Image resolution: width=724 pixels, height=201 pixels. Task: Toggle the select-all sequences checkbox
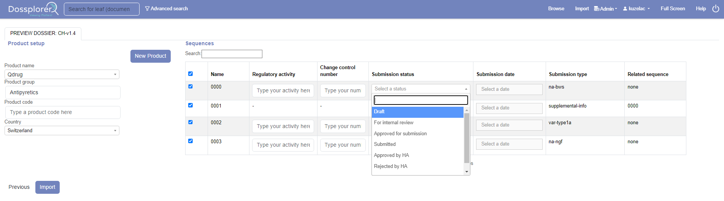(x=191, y=74)
